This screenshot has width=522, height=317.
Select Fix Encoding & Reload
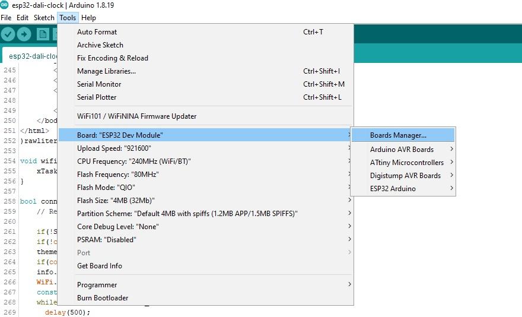pos(205,58)
